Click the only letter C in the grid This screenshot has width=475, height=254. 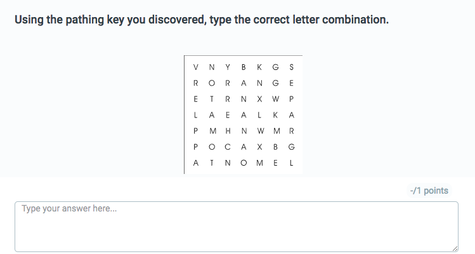click(227, 147)
